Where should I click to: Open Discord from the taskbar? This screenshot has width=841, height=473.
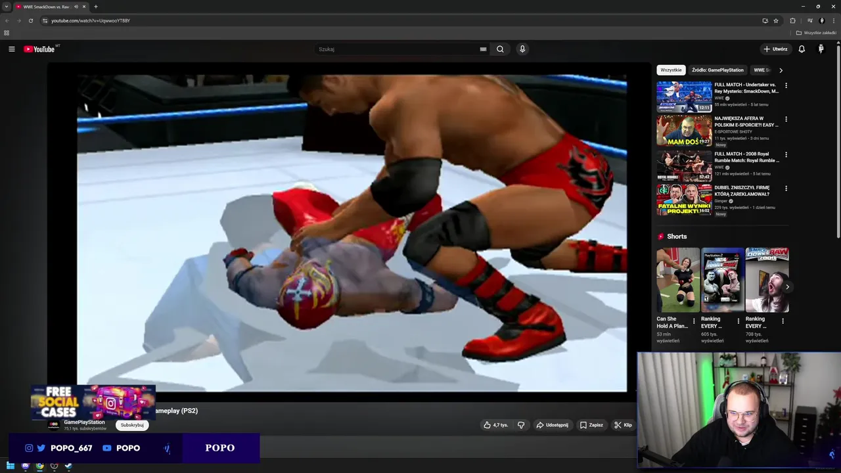click(x=25, y=466)
